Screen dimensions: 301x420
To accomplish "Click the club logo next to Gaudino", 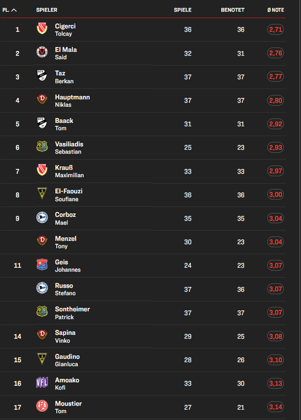I will pyautogui.click(x=42, y=360).
